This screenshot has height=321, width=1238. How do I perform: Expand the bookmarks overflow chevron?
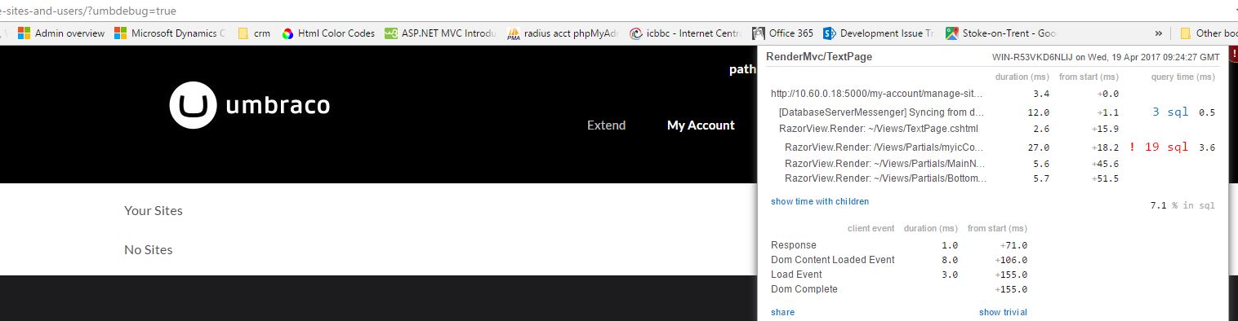[x=1158, y=33]
